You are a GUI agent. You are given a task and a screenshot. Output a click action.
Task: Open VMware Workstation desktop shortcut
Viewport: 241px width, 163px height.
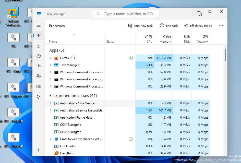point(14,17)
